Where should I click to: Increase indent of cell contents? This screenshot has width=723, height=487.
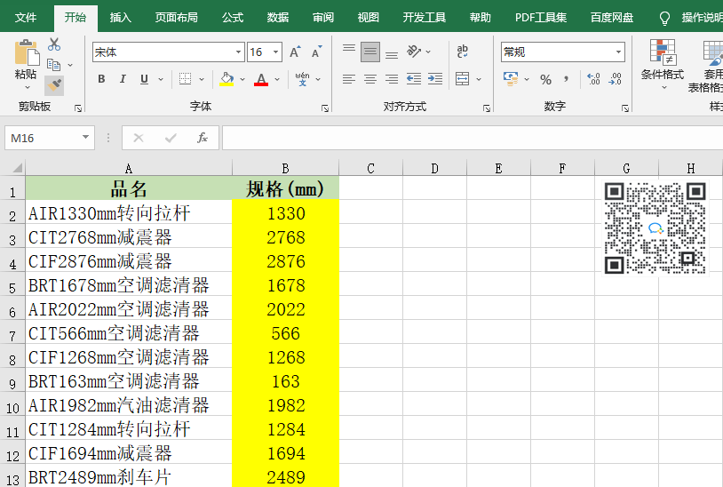435,79
